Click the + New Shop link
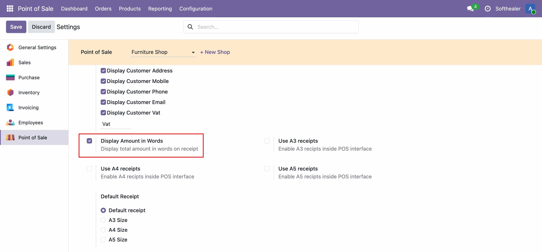Image resolution: width=542 pixels, height=252 pixels. [215, 52]
